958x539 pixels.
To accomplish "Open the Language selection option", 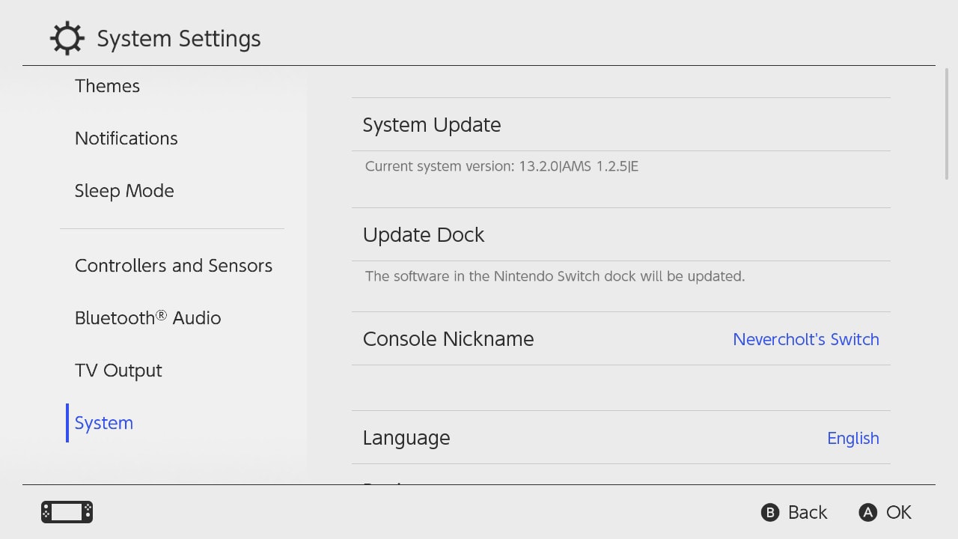I will tap(406, 437).
